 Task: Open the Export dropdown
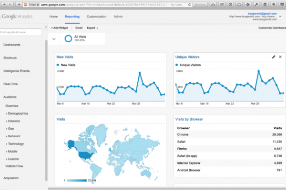[92, 28]
